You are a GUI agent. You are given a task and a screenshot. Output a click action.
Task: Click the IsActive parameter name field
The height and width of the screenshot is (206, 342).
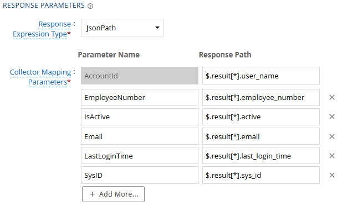pyautogui.click(x=140, y=117)
